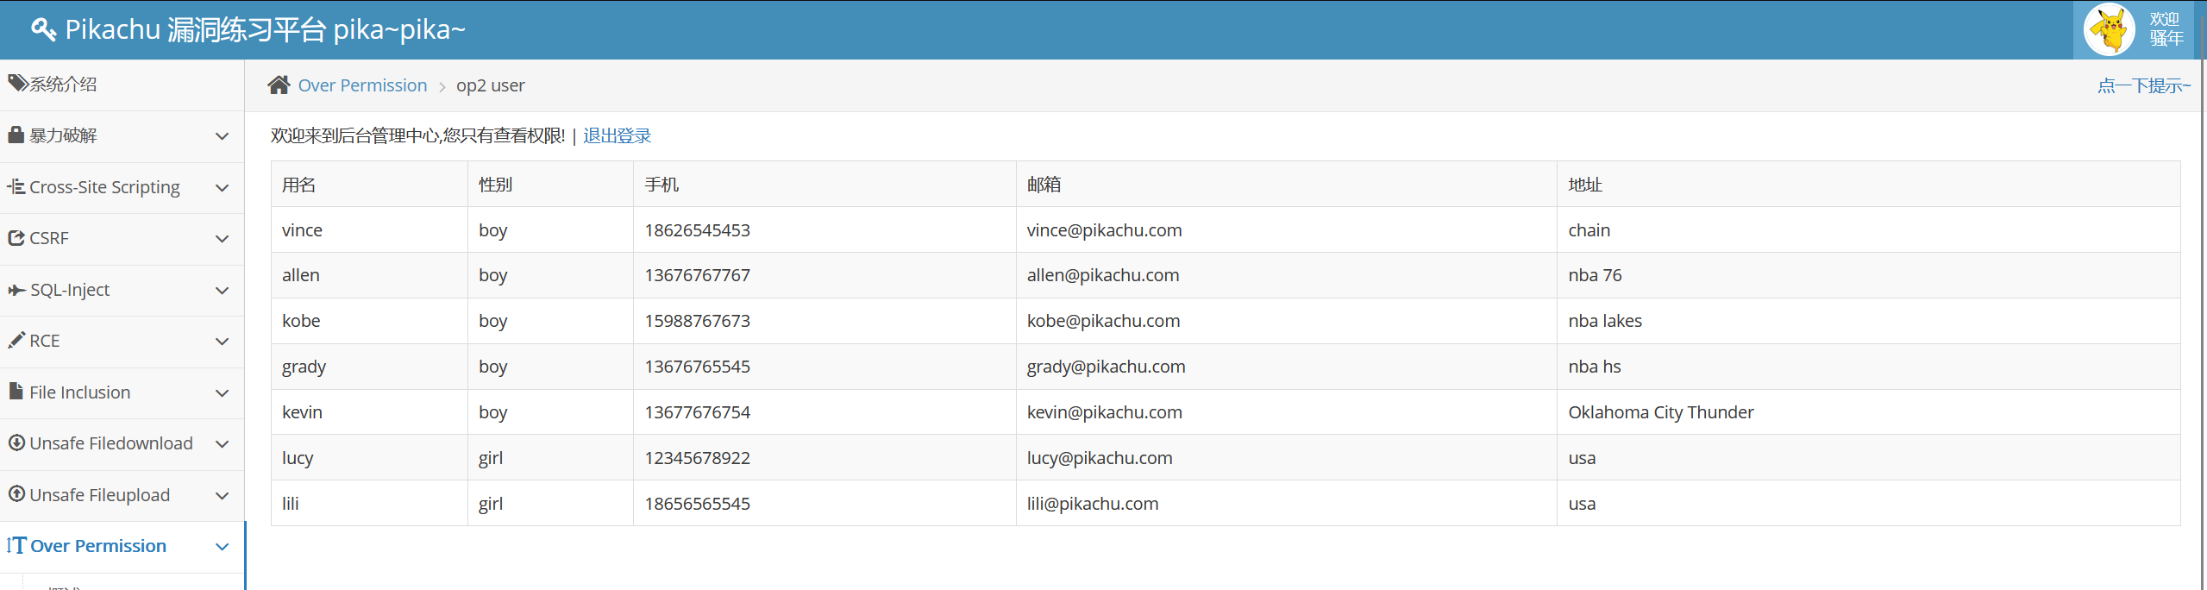Open the Unsafe Fileupload menu item
Image resolution: width=2207 pixels, height=590 pixels.
99,495
